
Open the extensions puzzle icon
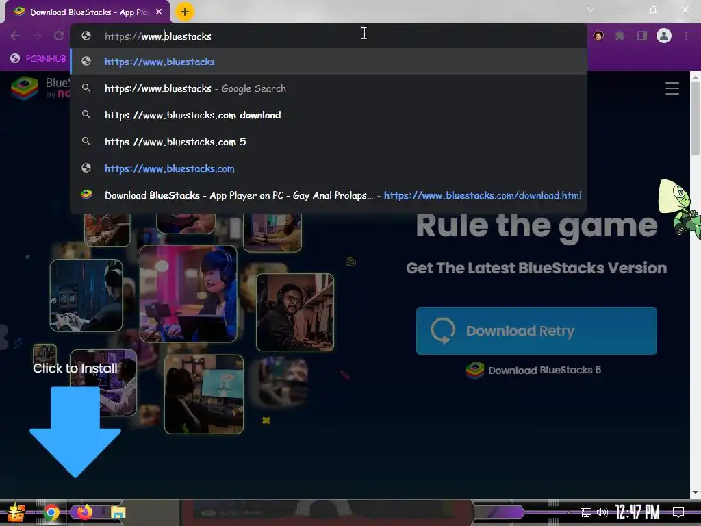coord(620,36)
